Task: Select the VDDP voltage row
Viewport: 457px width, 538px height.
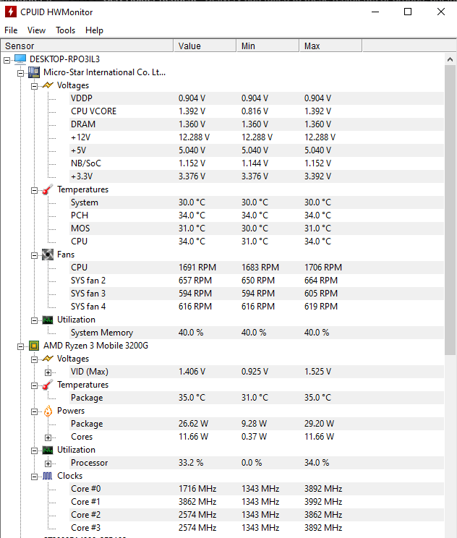Action: click(257, 98)
